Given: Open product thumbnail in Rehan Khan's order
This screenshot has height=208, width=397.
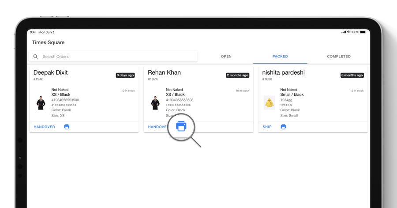Looking at the screenshot, I should point(155,103).
